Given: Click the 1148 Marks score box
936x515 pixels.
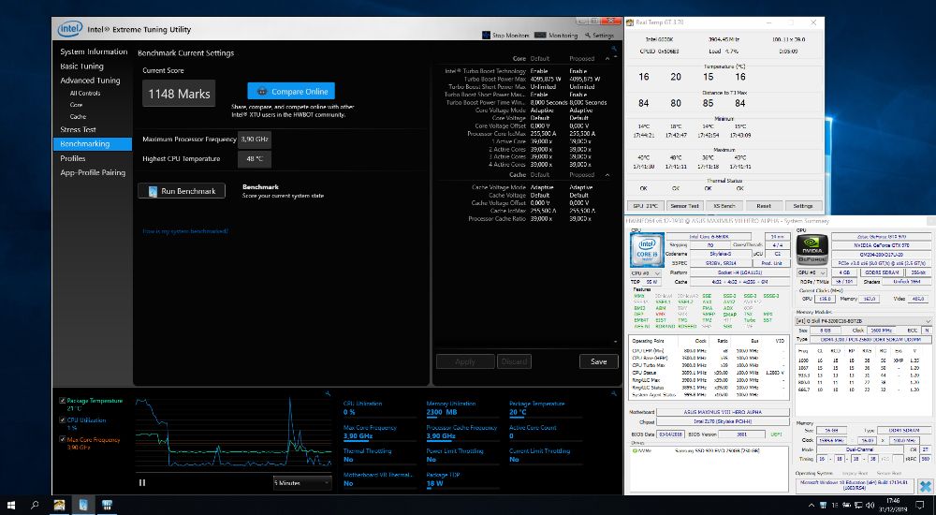Looking at the screenshot, I should 179,94.
